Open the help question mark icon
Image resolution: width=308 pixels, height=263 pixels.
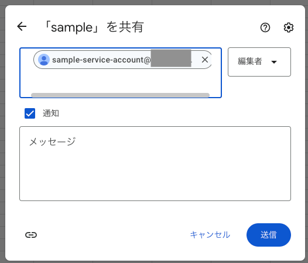(x=265, y=27)
